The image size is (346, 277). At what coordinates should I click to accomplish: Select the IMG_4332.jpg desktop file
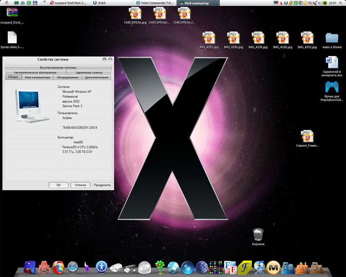point(307,40)
